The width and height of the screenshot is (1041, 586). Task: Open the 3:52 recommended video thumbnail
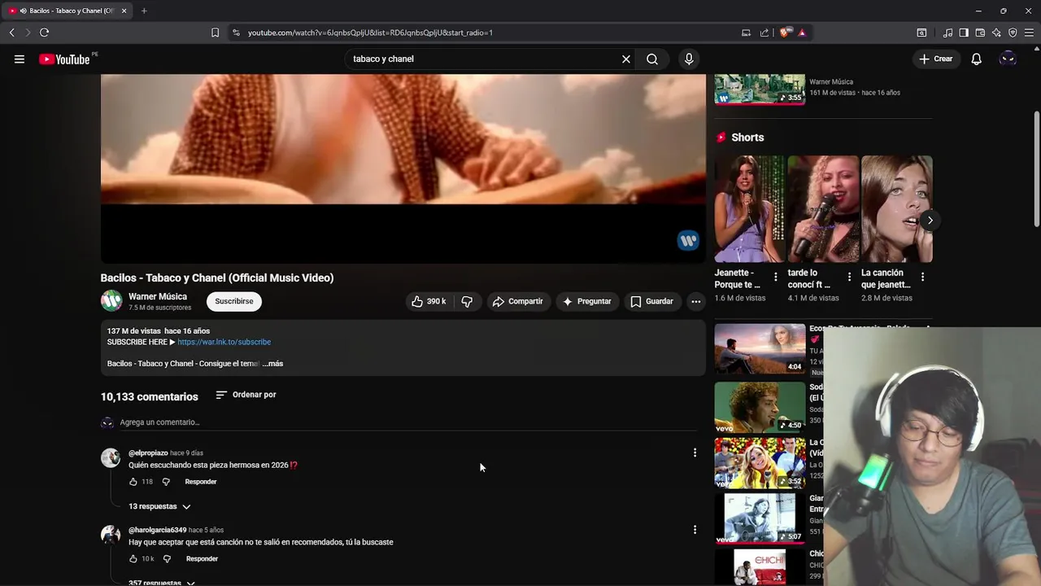tap(760, 463)
